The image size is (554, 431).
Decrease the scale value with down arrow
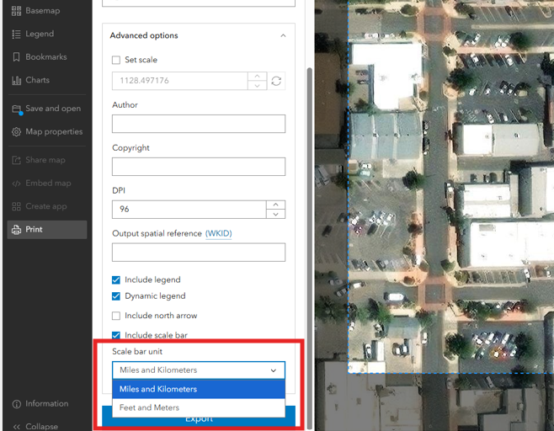[x=258, y=86]
